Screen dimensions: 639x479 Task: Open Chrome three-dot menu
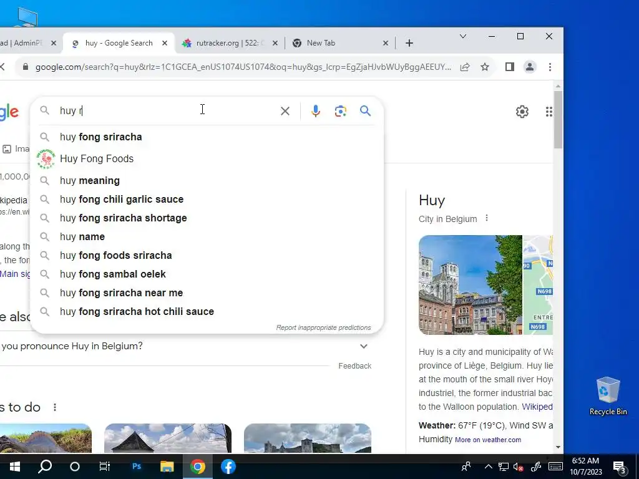pyautogui.click(x=550, y=67)
